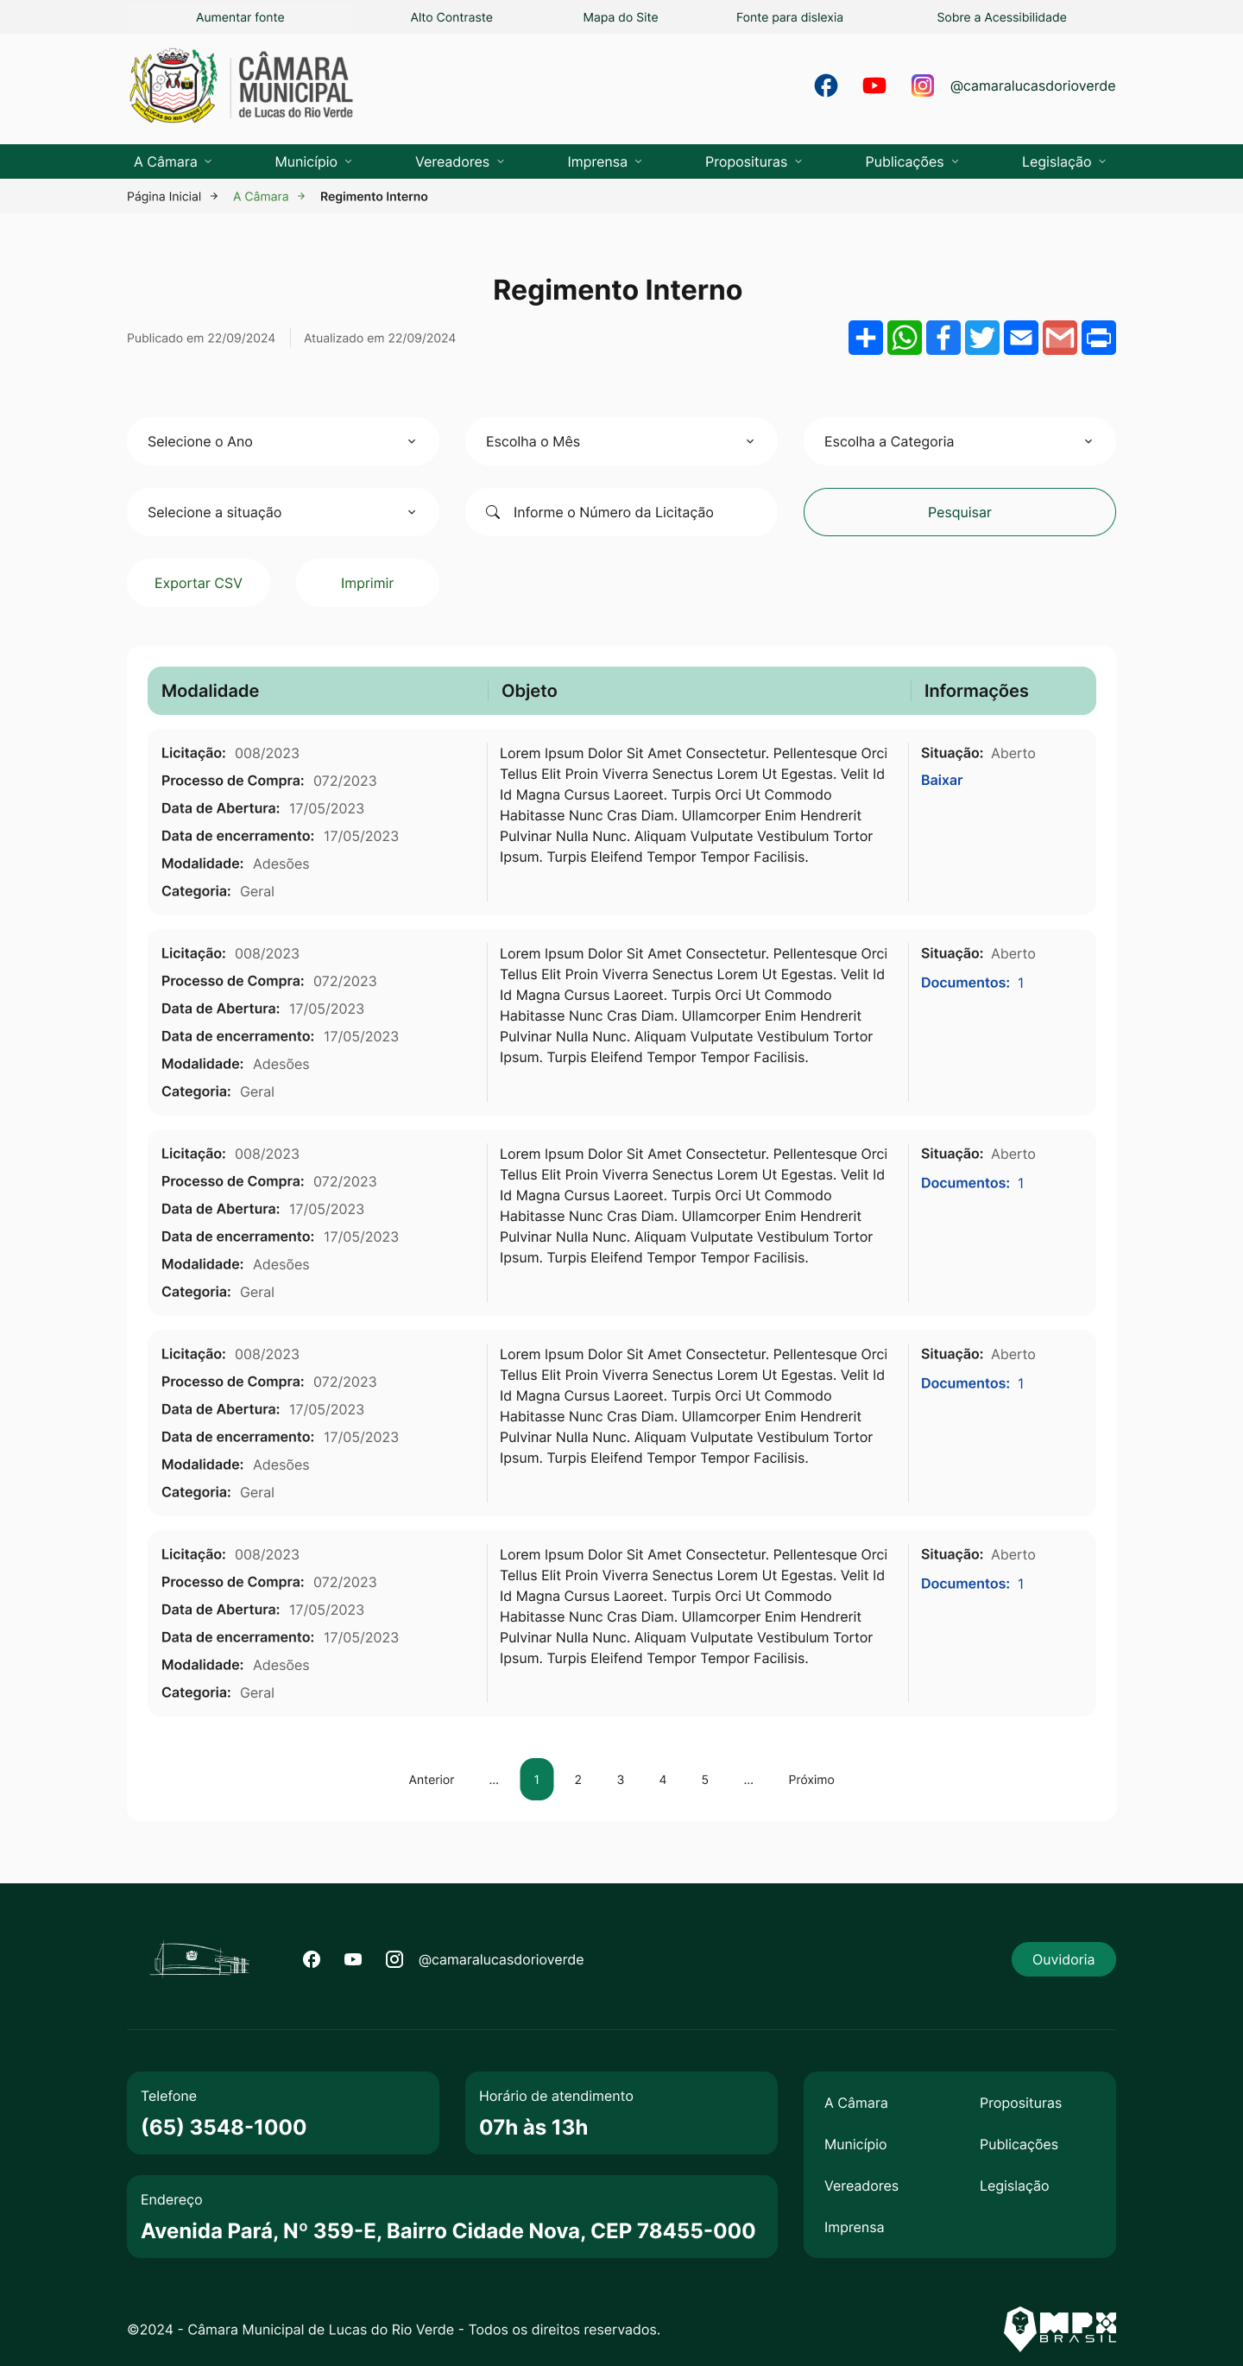Screen dimensions: 1243x2366
Task: Click the licitação number search field
Action: coord(634,513)
